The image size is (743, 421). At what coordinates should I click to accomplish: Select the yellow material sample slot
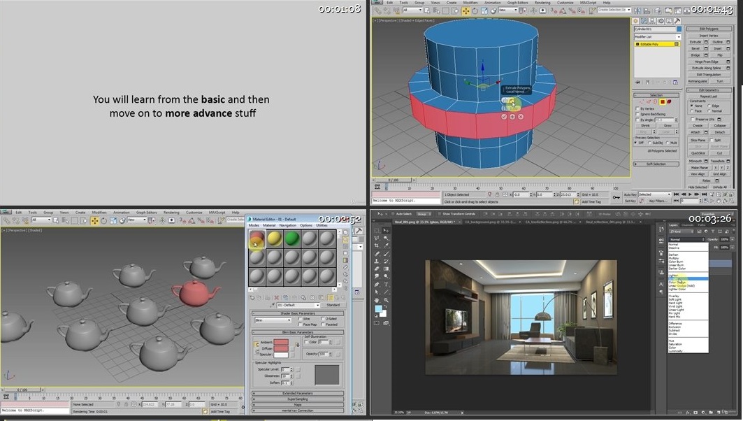[275, 238]
